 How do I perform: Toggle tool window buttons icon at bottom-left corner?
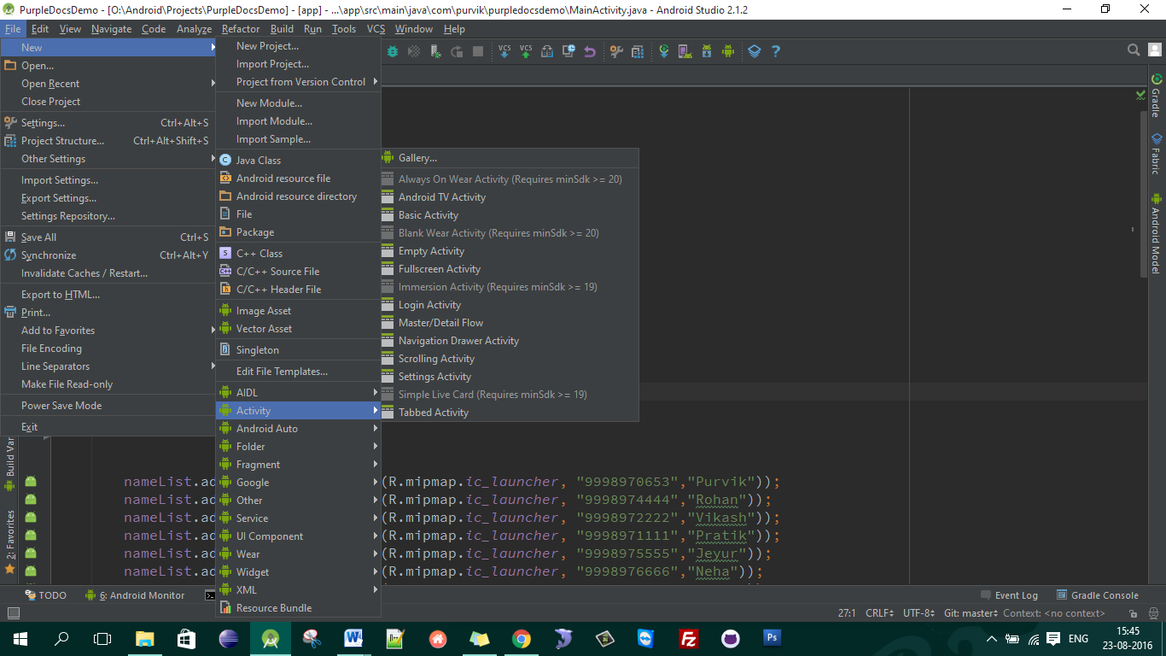click(x=13, y=613)
